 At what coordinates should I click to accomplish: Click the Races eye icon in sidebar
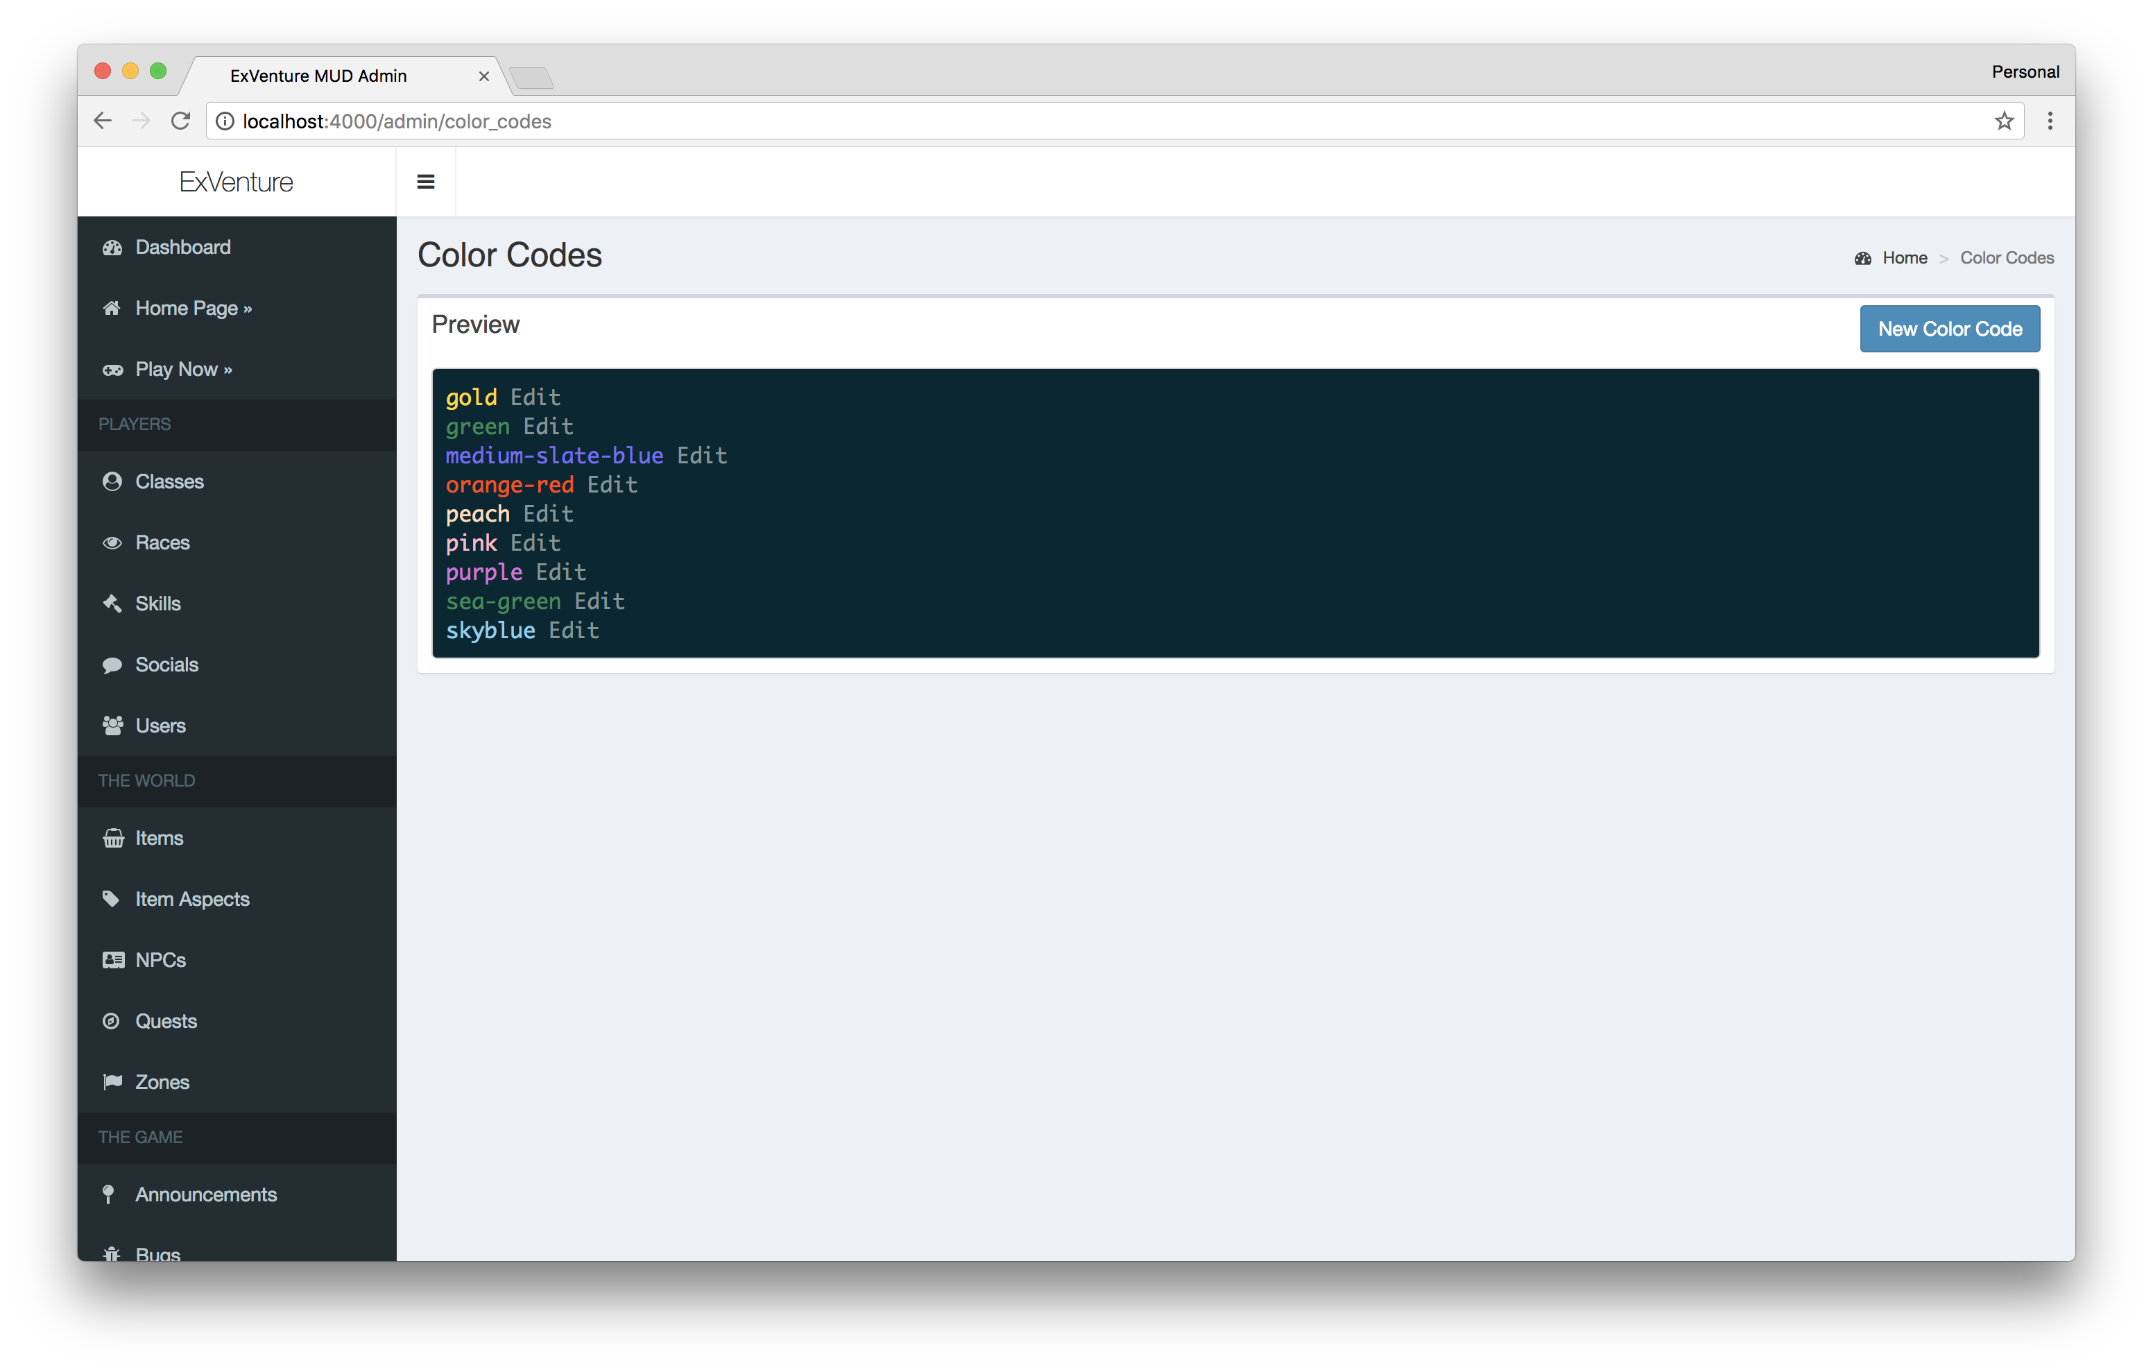(x=112, y=542)
